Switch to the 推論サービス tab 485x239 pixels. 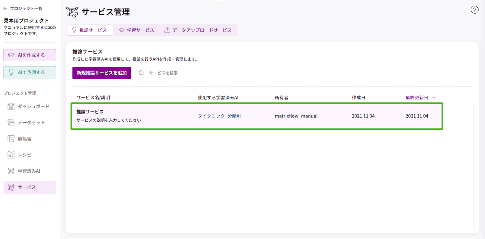[x=90, y=30]
